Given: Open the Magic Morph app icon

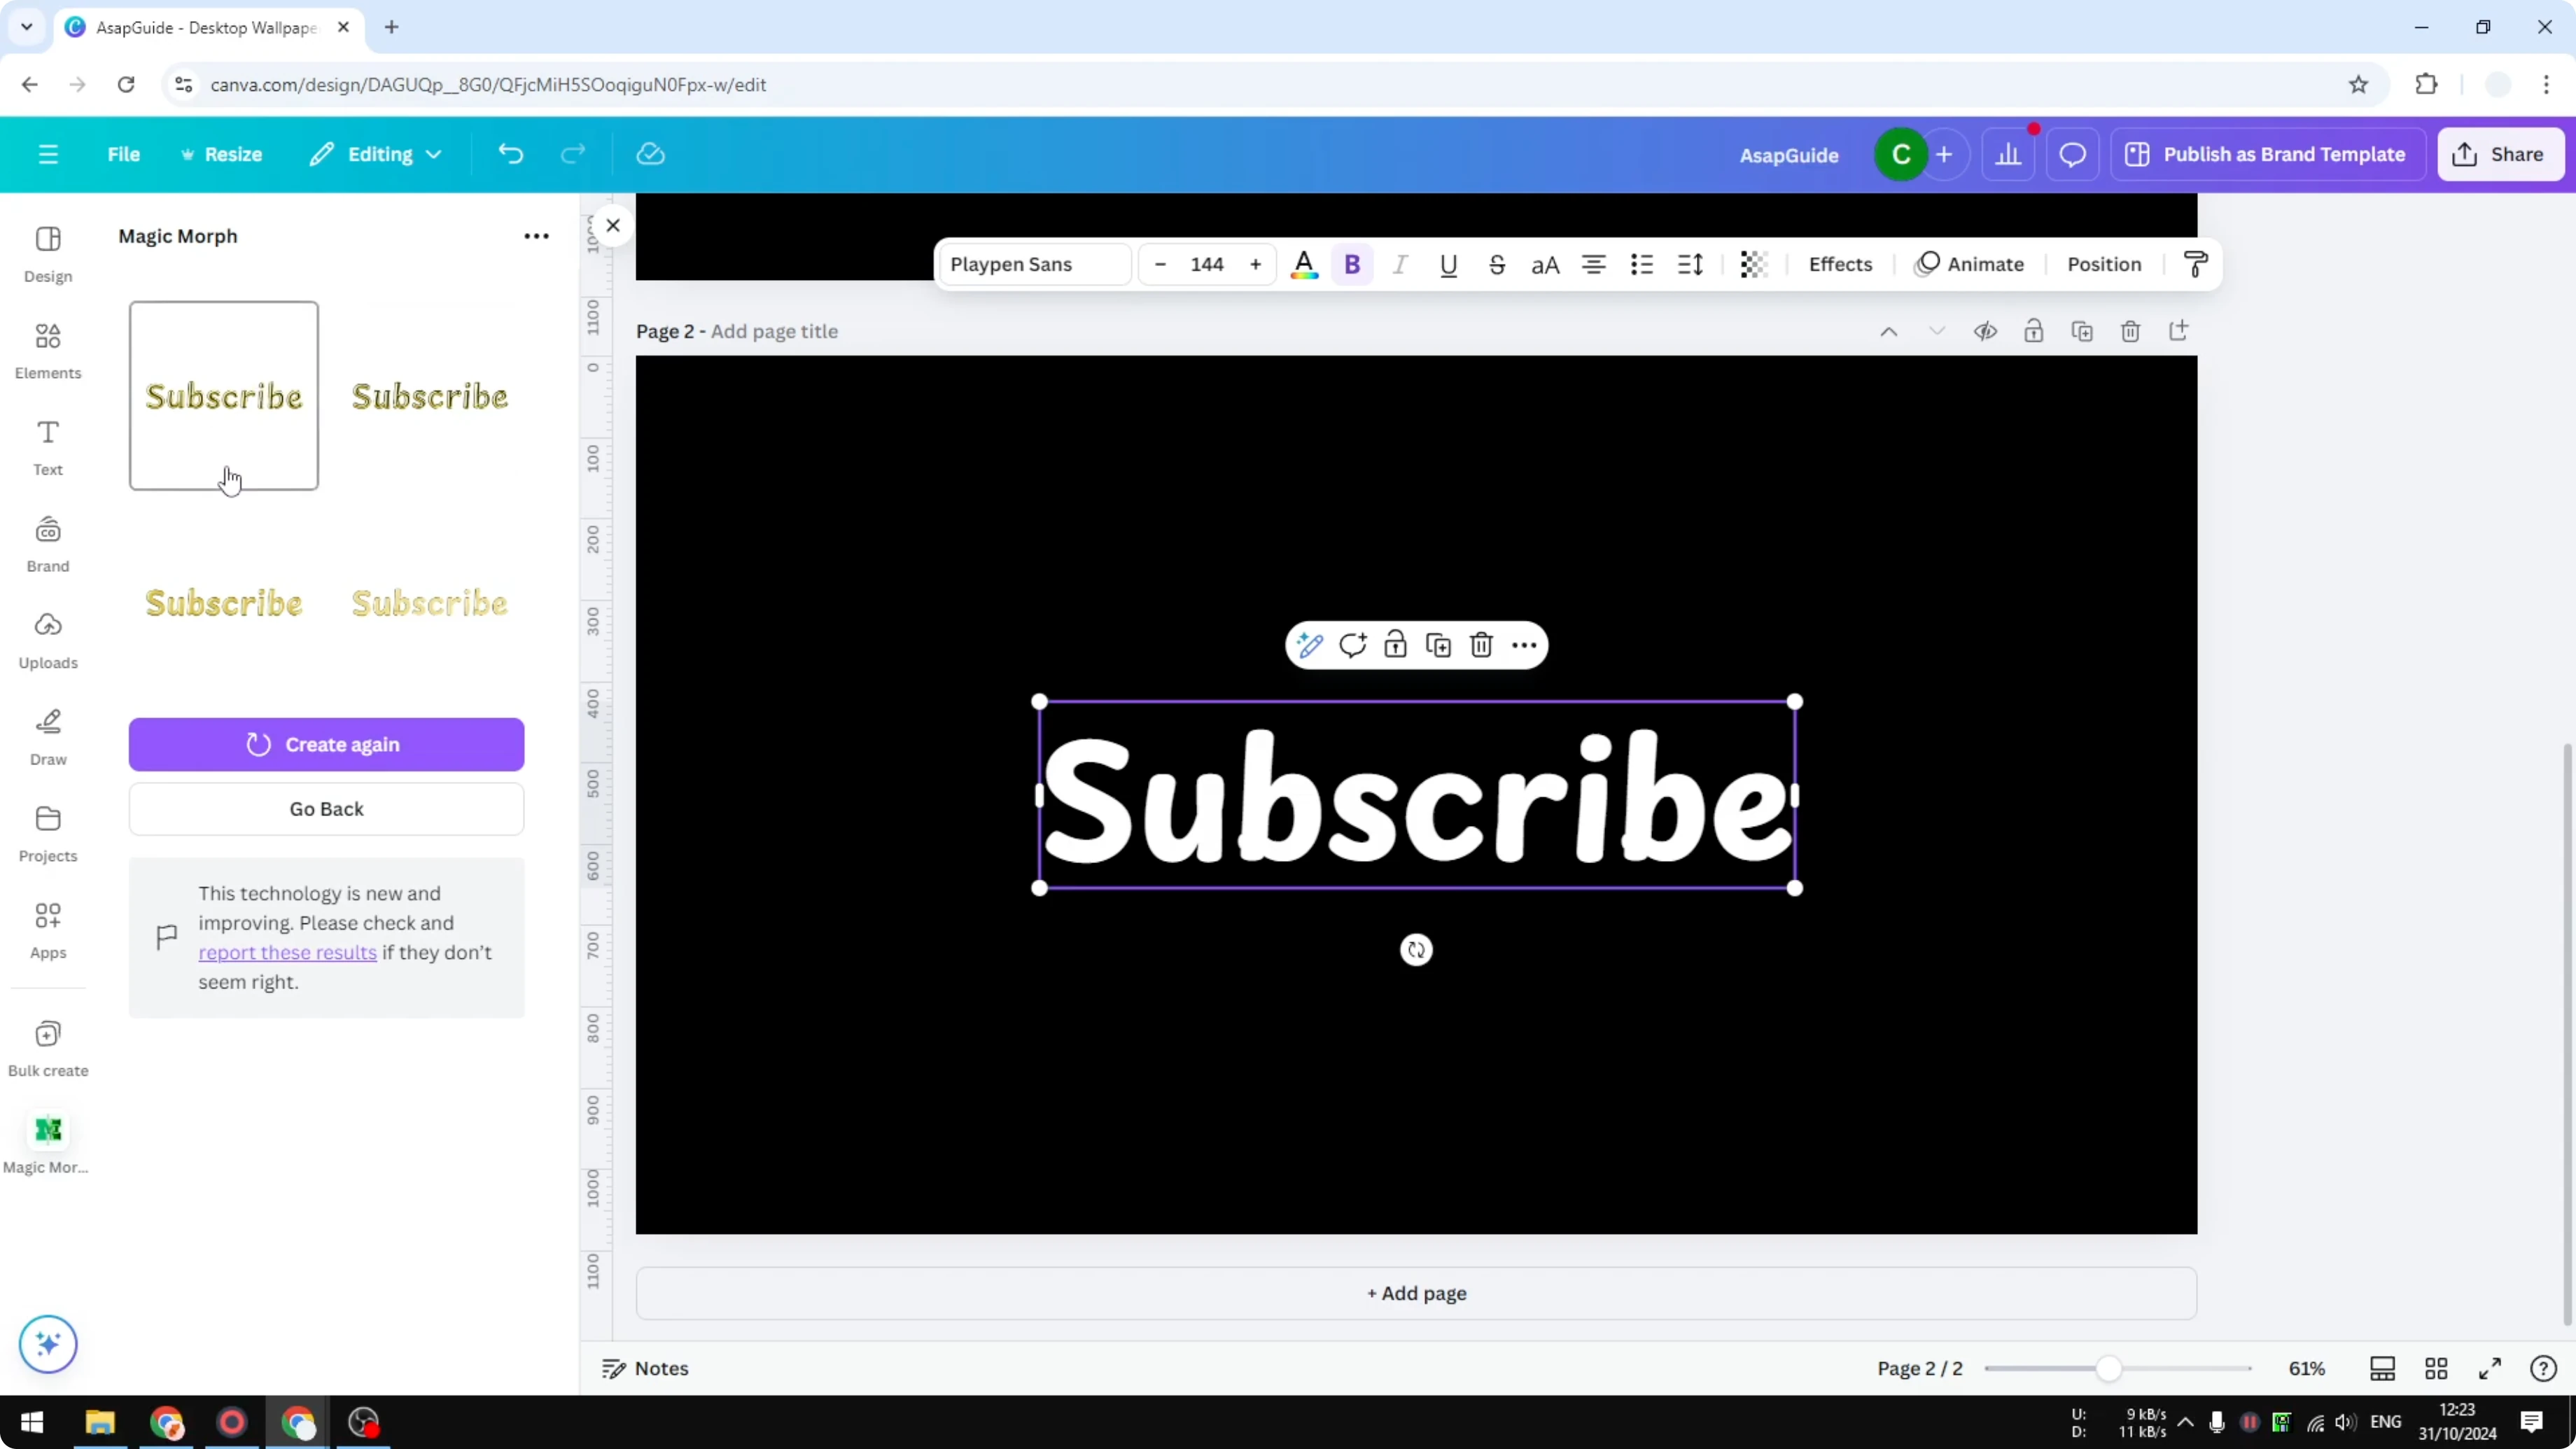Looking at the screenshot, I should click(47, 1131).
